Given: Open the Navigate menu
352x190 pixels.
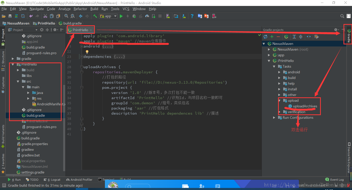Looking at the screenshot, I should (x=37, y=9).
